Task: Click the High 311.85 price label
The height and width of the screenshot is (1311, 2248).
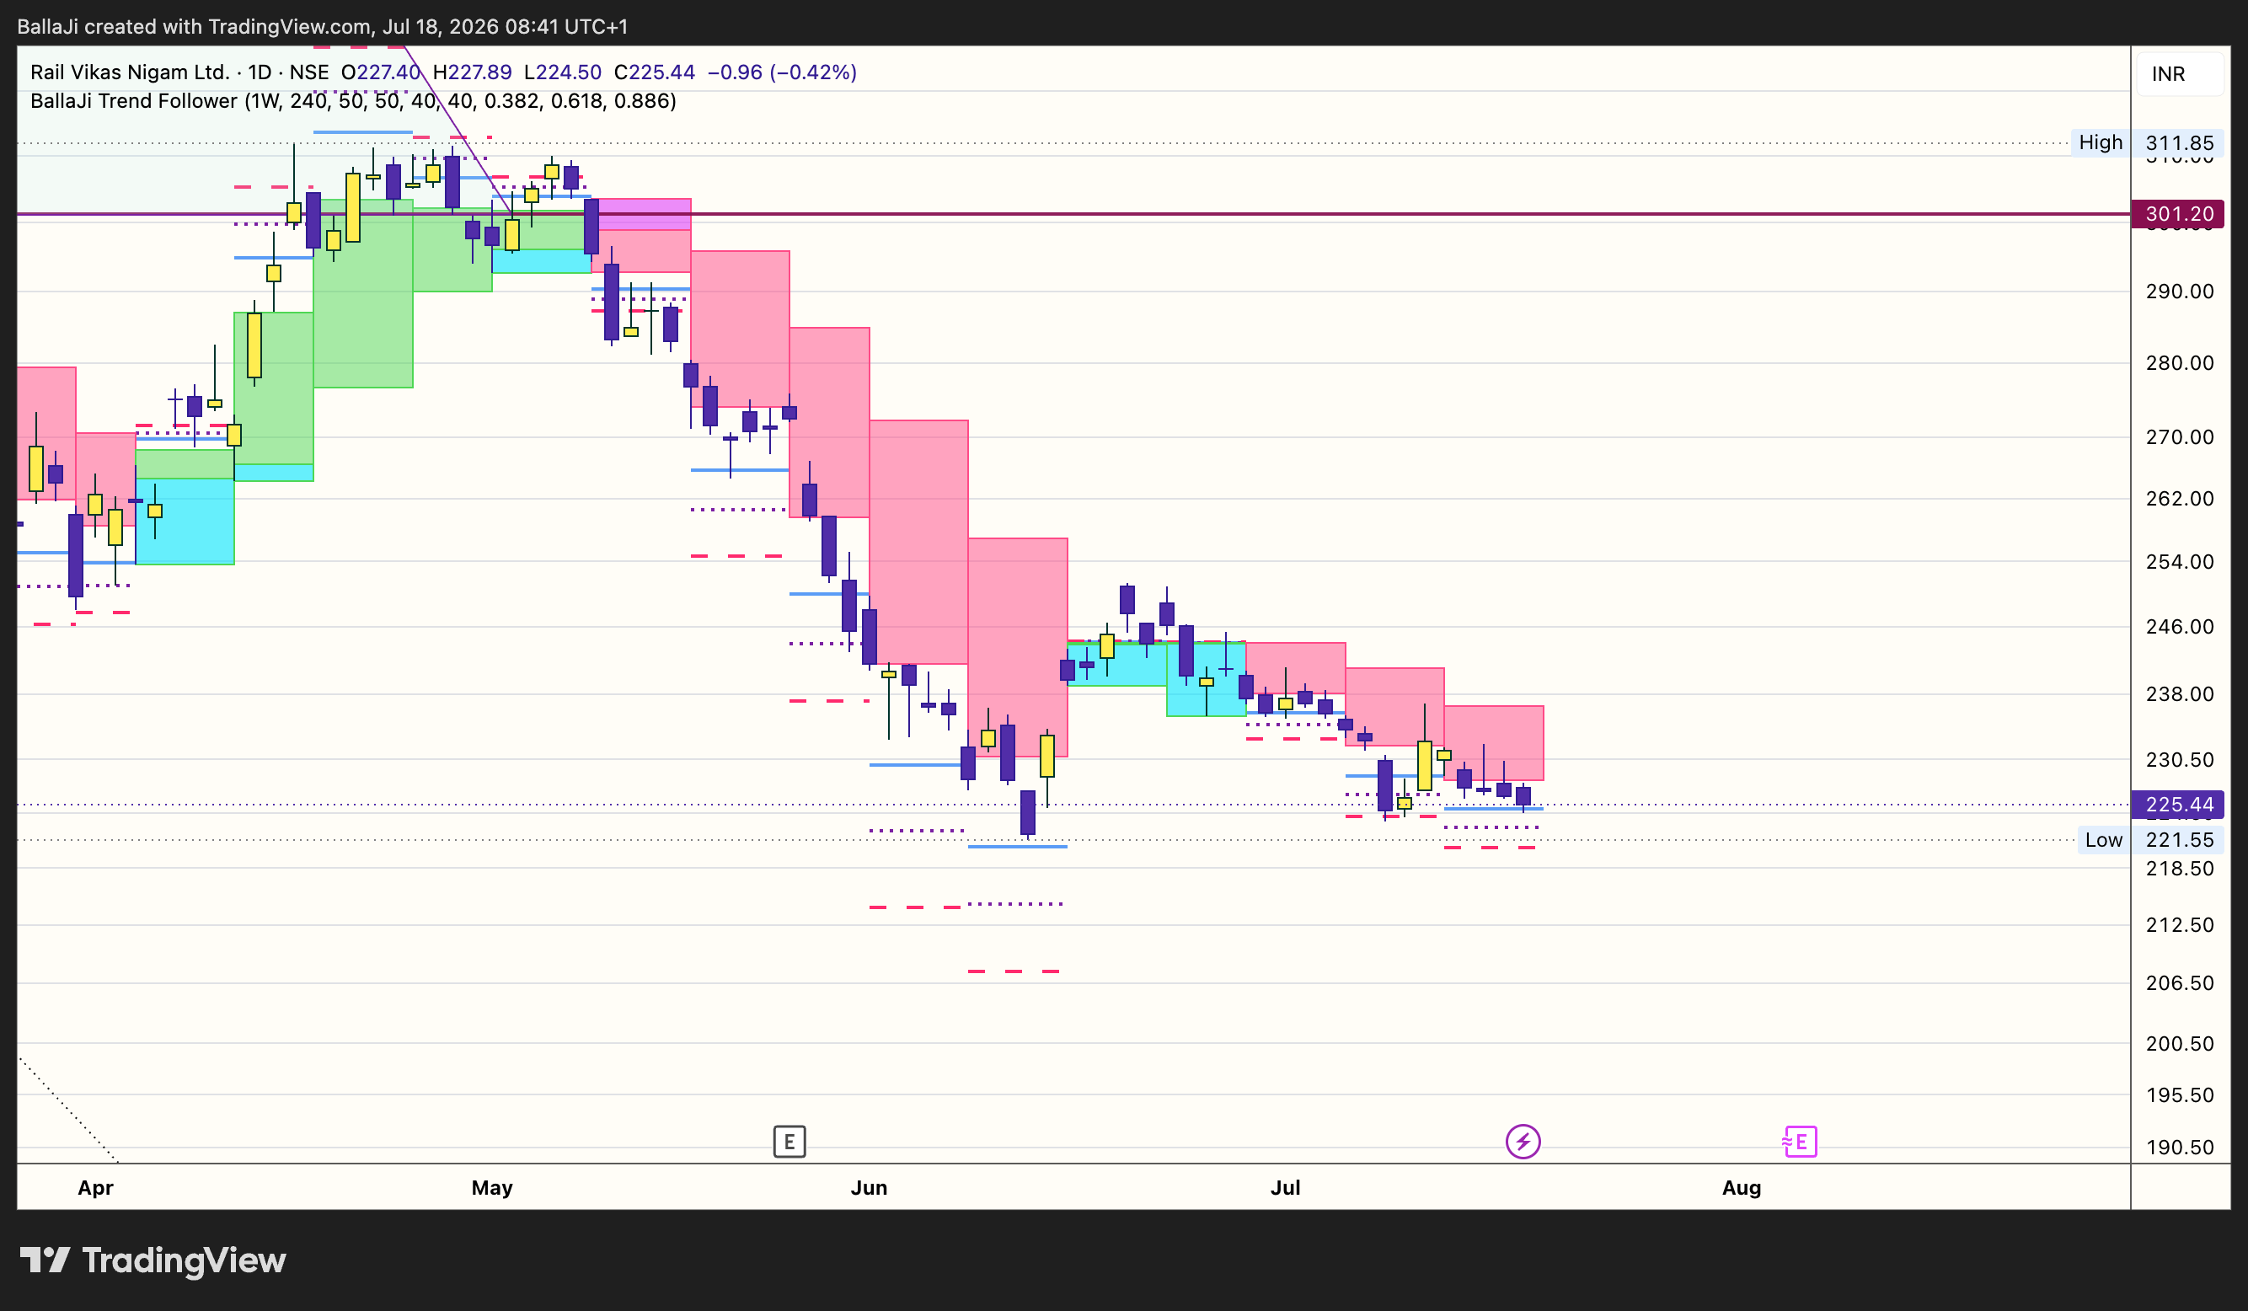Action: 2147,142
